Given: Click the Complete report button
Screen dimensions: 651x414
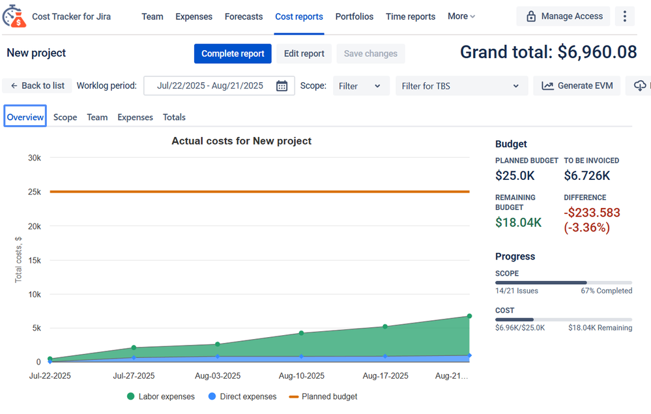Looking at the screenshot, I should tap(233, 53).
